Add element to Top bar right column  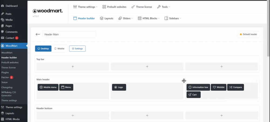point(222,66)
